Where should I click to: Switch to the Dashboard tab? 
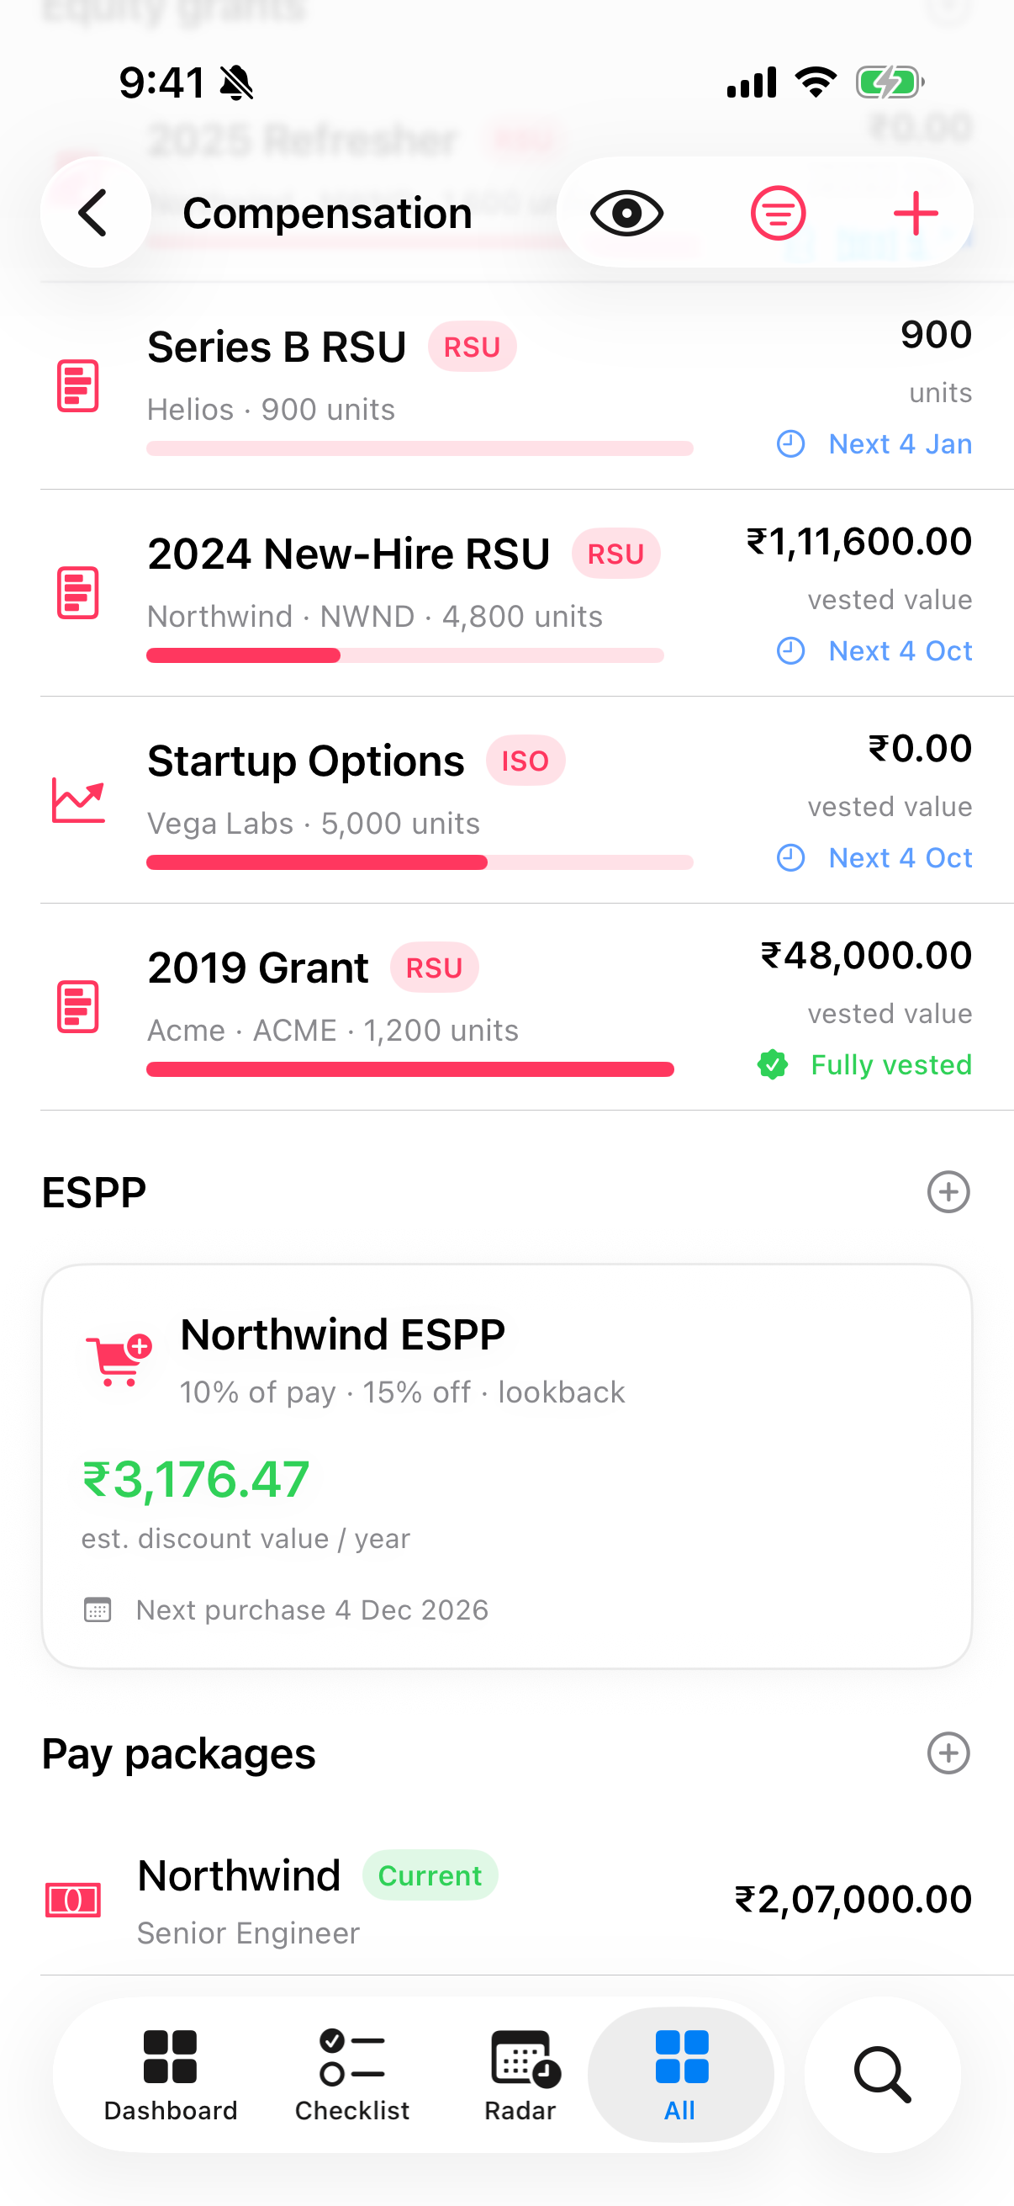171,2074
